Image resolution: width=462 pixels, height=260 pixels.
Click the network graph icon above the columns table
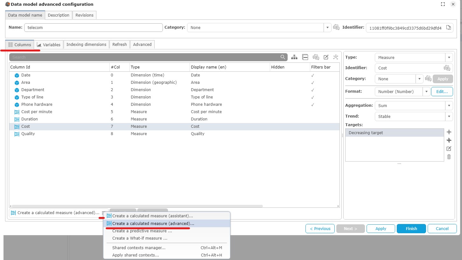point(336,57)
